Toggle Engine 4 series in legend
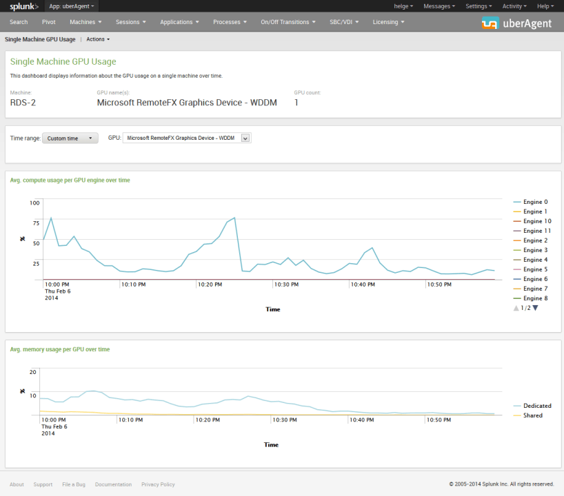564x496 pixels. (530, 260)
